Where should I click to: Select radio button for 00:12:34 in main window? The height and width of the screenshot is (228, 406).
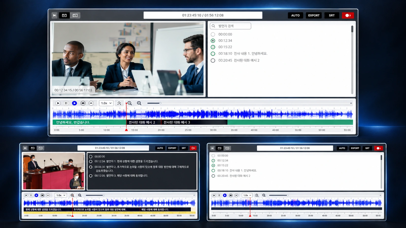click(x=213, y=41)
